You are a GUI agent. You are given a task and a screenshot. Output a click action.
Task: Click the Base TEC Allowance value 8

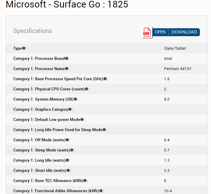coord(165,181)
